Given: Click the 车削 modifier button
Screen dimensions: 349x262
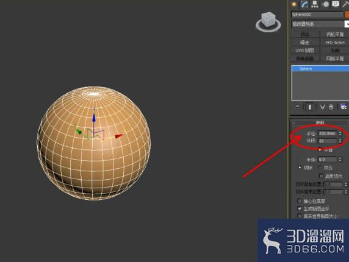Looking at the screenshot, I should [335, 51].
